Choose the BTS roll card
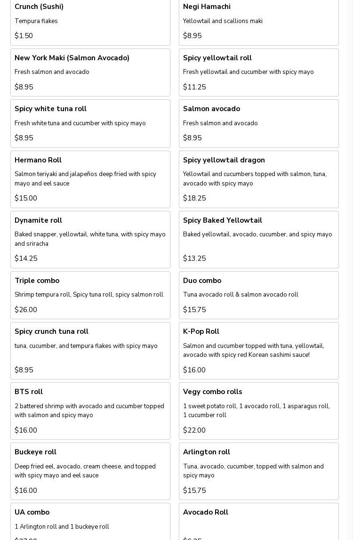 click(90, 411)
